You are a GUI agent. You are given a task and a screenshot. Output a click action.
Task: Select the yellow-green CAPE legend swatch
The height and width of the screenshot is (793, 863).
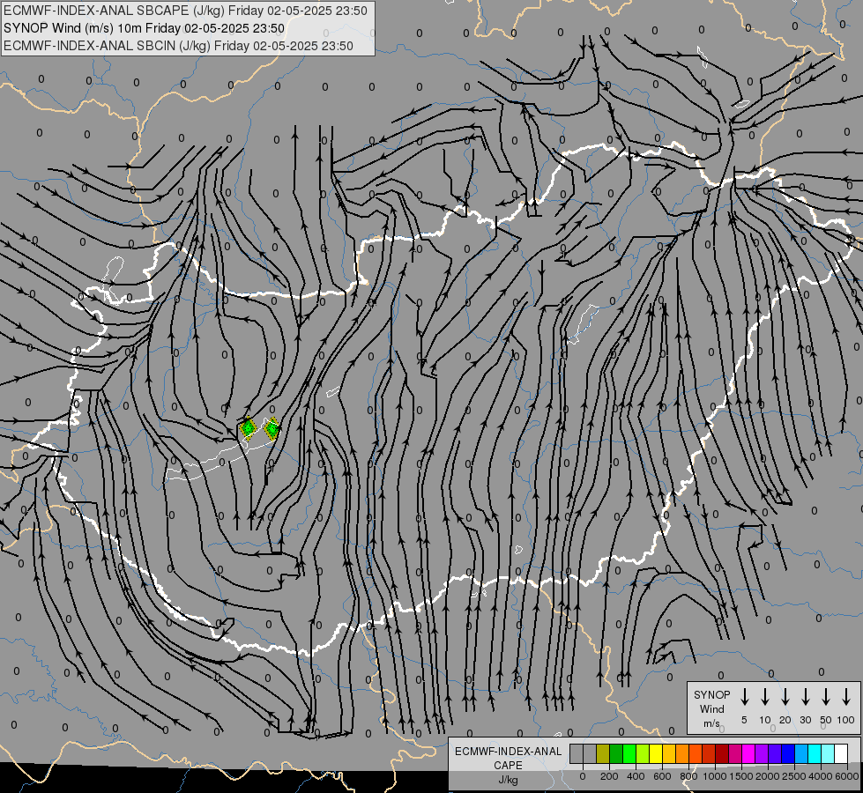(643, 753)
